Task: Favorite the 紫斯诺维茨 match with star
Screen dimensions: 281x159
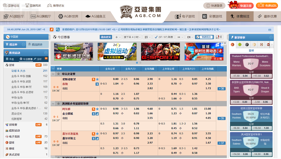Action: (97, 79)
